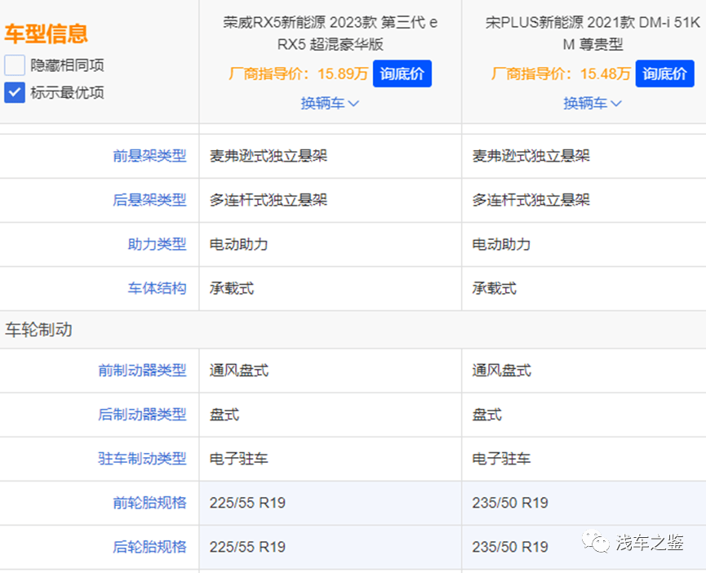Image resolution: width=706 pixels, height=573 pixels.
Task: Select 荣威RX5 rear tire value 225/55 R19
Action: [x=247, y=547]
